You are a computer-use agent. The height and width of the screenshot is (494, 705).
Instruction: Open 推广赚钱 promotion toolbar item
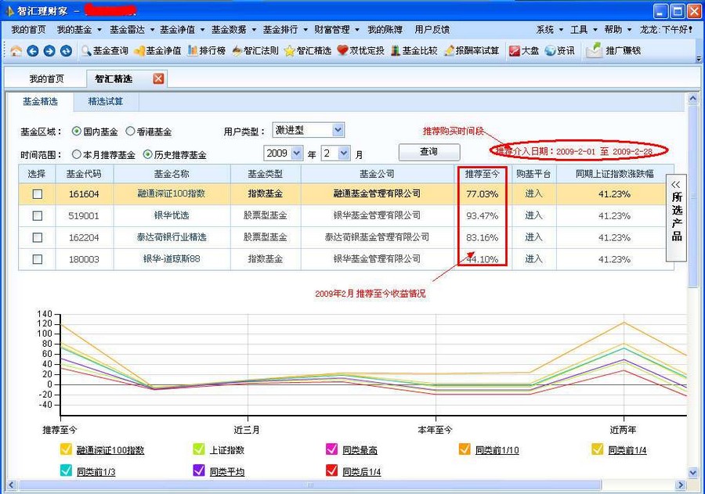click(613, 51)
